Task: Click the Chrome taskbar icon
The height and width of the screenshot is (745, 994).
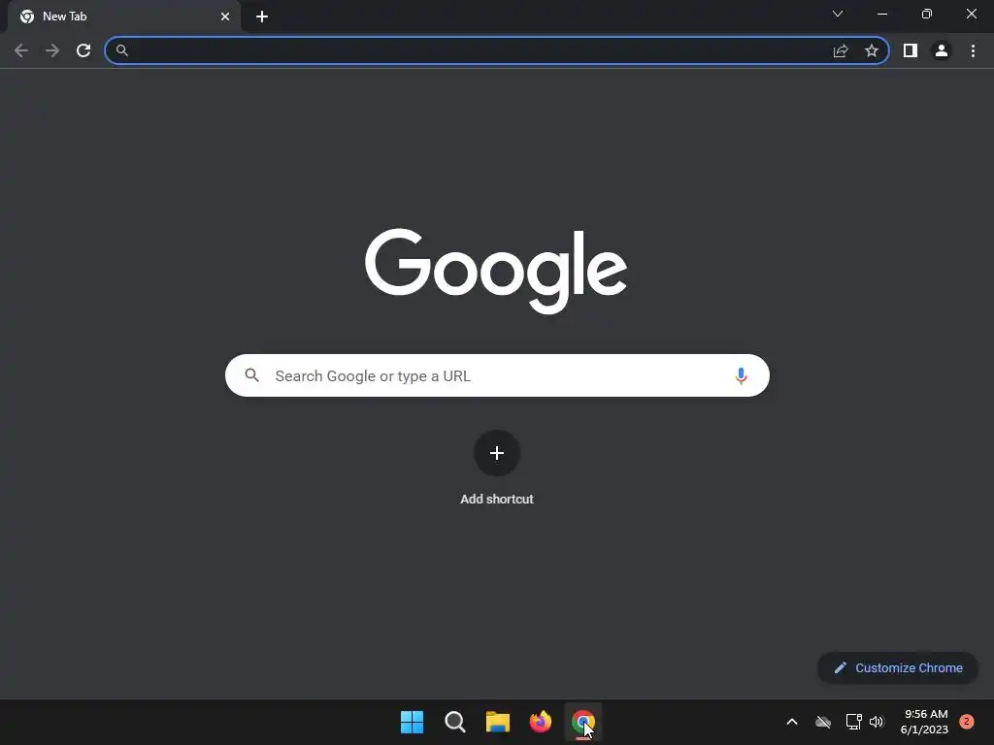Action: click(582, 722)
